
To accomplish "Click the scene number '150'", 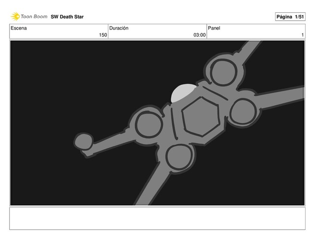I will 103,35.
